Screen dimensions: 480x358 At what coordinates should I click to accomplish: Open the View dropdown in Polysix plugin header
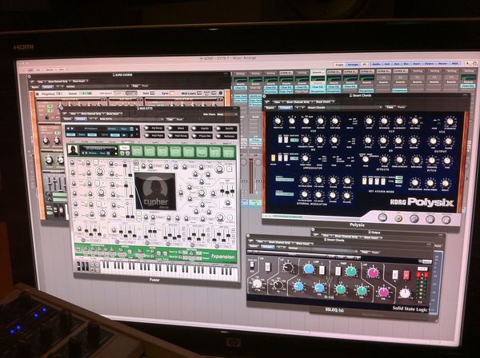click(277, 101)
